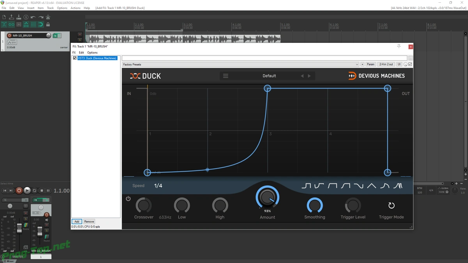Select the first envelope shape preset
Image resolution: width=468 pixels, height=263 pixels.
pyautogui.click(x=307, y=186)
